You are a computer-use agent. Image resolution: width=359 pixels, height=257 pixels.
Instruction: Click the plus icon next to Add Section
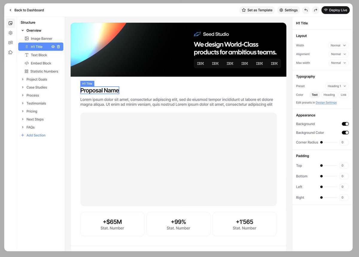pyautogui.click(x=22, y=135)
